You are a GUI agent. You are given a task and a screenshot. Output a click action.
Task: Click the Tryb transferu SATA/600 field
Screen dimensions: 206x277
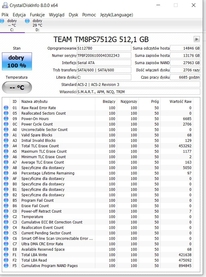click(x=104, y=70)
